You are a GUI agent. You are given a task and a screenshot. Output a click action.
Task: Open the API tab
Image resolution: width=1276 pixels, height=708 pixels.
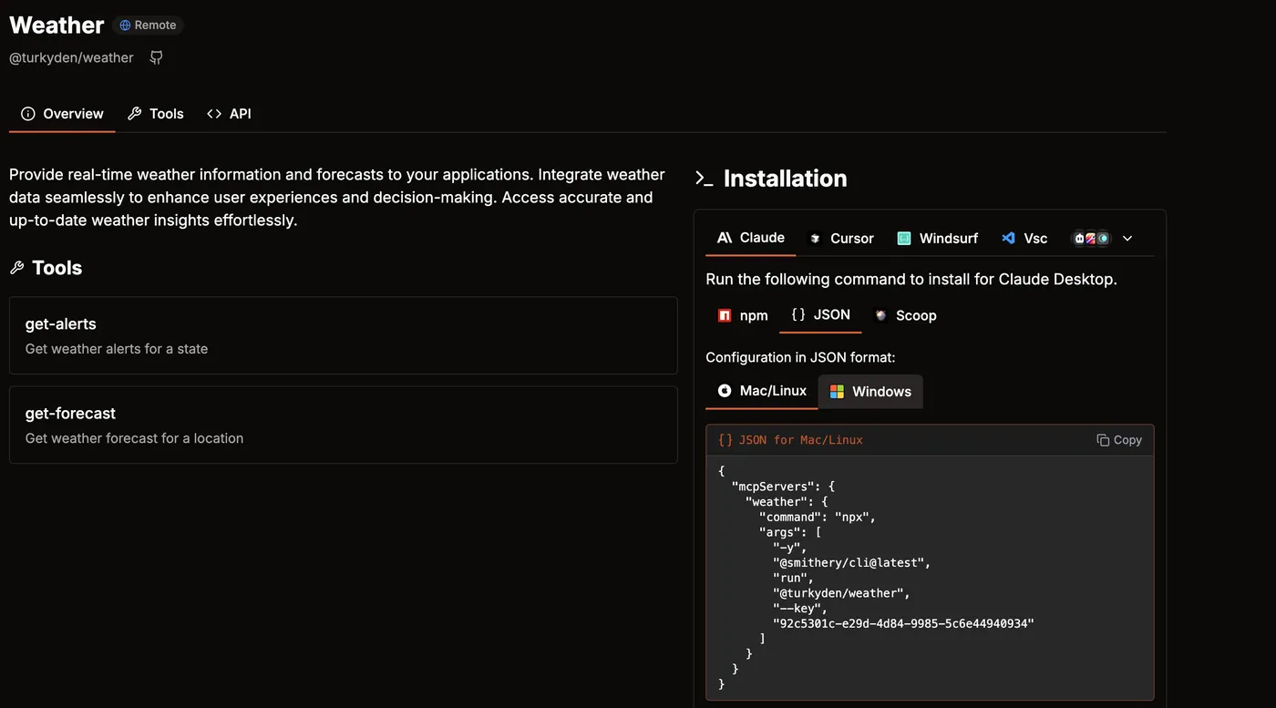click(x=229, y=114)
